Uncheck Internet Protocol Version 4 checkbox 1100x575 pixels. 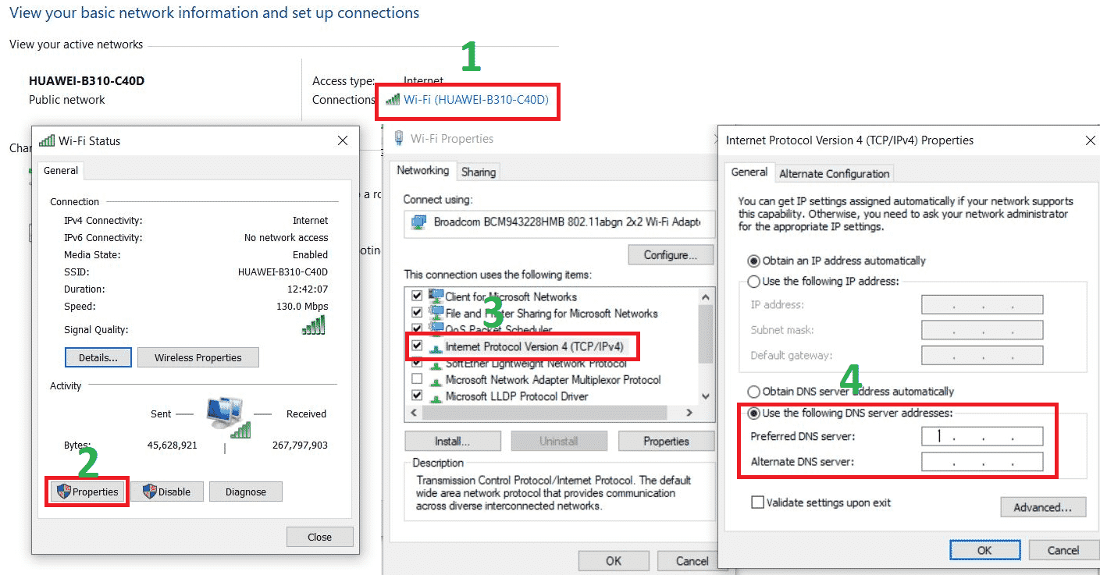tap(417, 345)
